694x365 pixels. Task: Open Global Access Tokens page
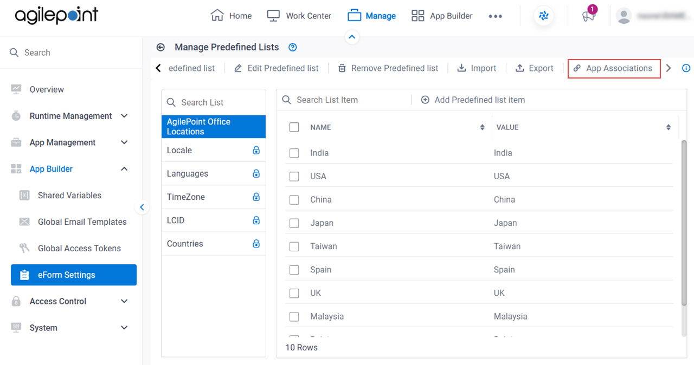[79, 249]
